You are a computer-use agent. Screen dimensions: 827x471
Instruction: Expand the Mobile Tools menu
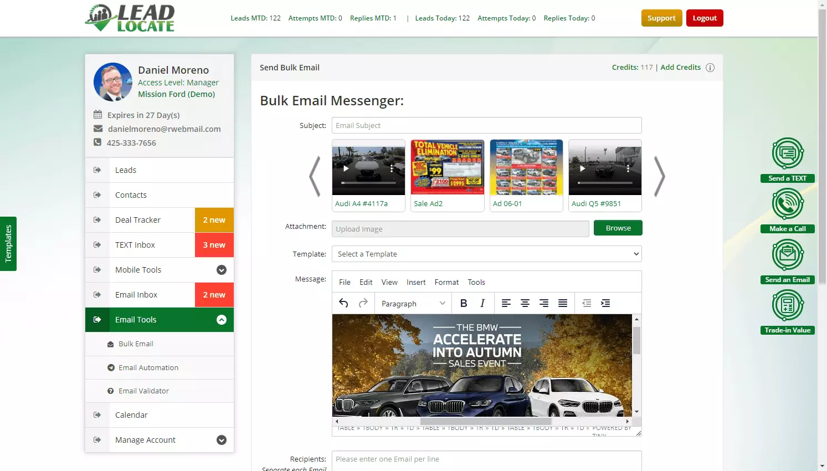pos(222,270)
